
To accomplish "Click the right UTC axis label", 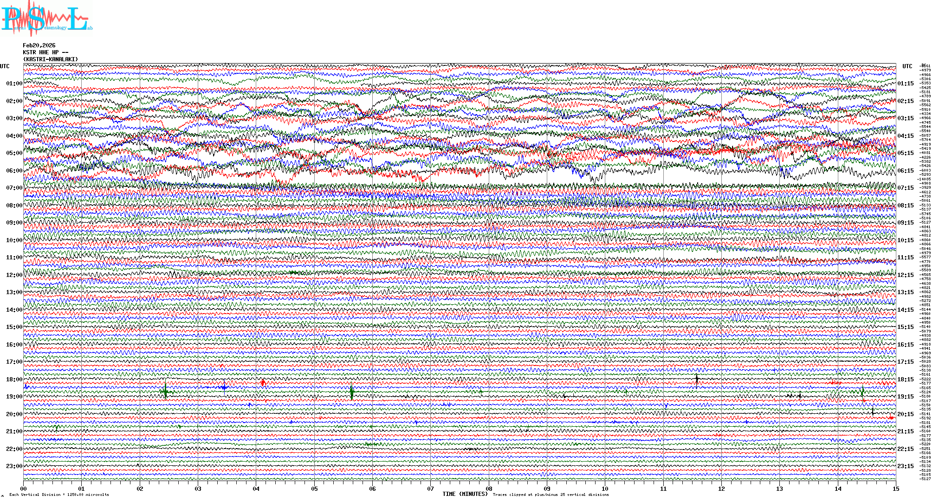I will coord(907,66).
